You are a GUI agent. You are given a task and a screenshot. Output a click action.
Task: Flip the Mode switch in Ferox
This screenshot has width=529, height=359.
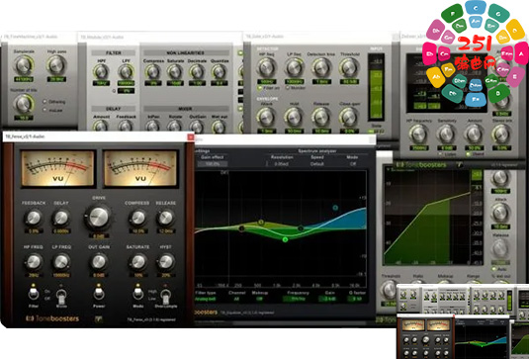138,293
